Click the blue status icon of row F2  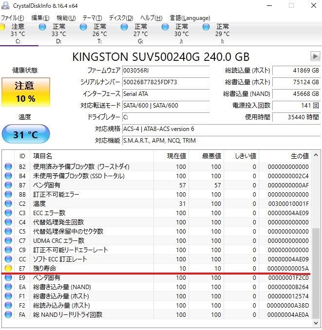(8, 305)
